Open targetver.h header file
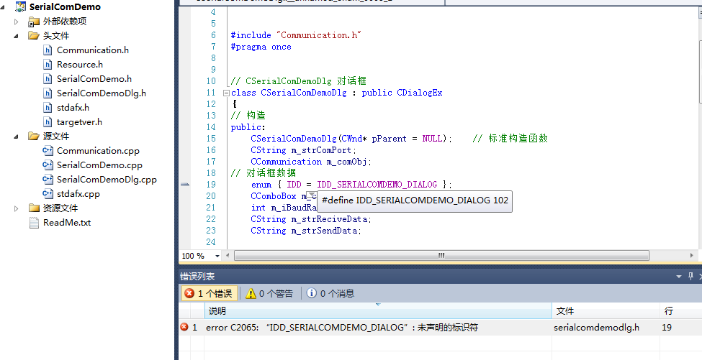Screen dimensions: 702x360 pyautogui.click(x=79, y=122)
